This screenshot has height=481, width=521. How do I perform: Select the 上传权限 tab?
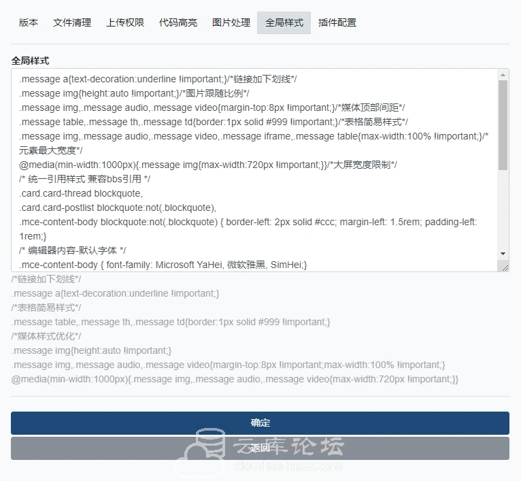pos(125,22)
